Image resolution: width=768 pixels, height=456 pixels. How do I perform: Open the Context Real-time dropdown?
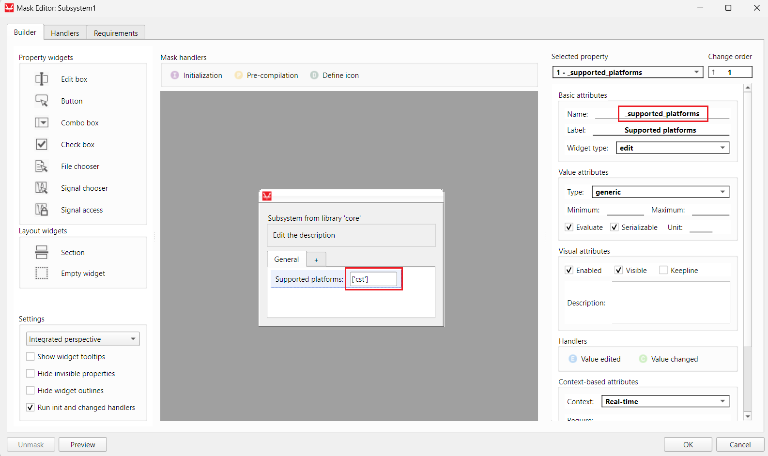point(665,401)
